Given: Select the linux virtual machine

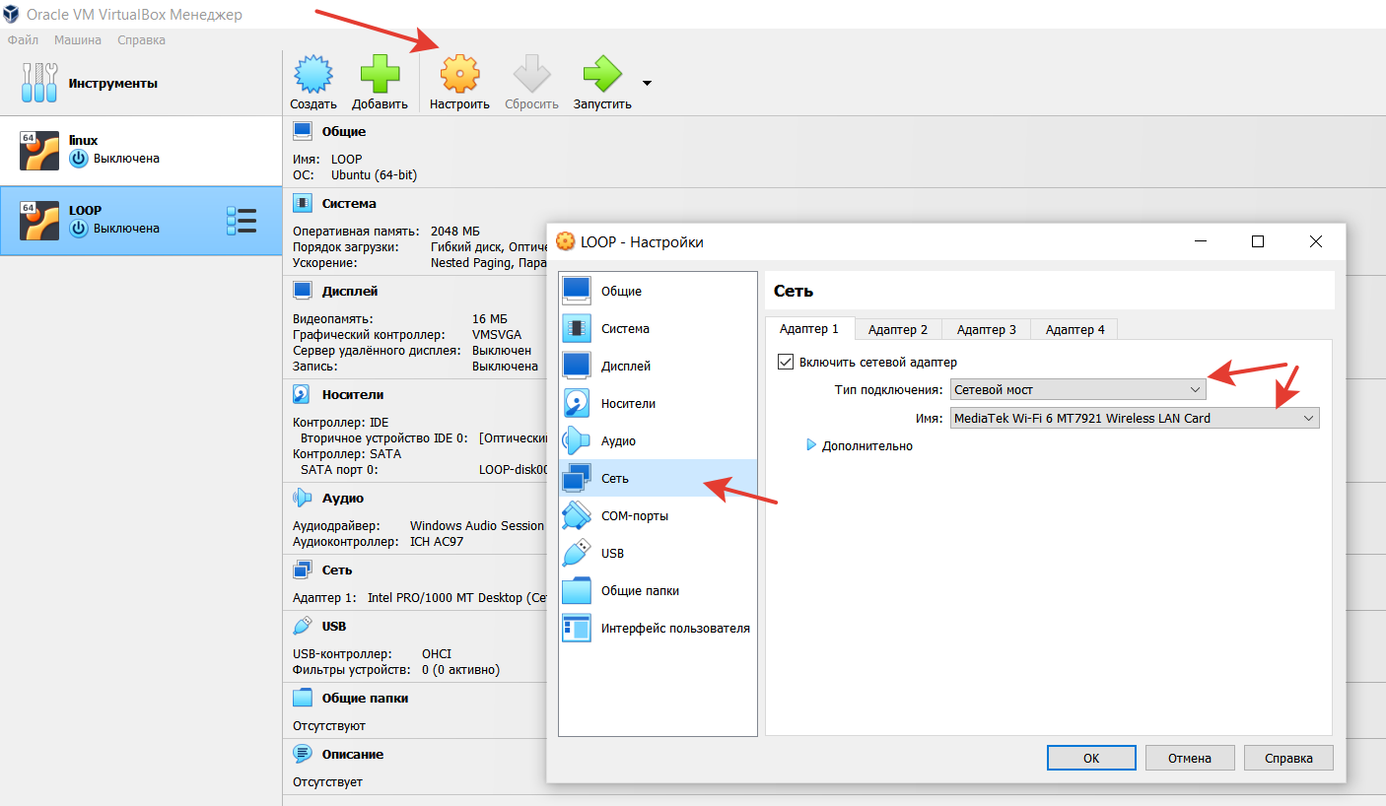Looking at the screenshot, I should point(141,150).
